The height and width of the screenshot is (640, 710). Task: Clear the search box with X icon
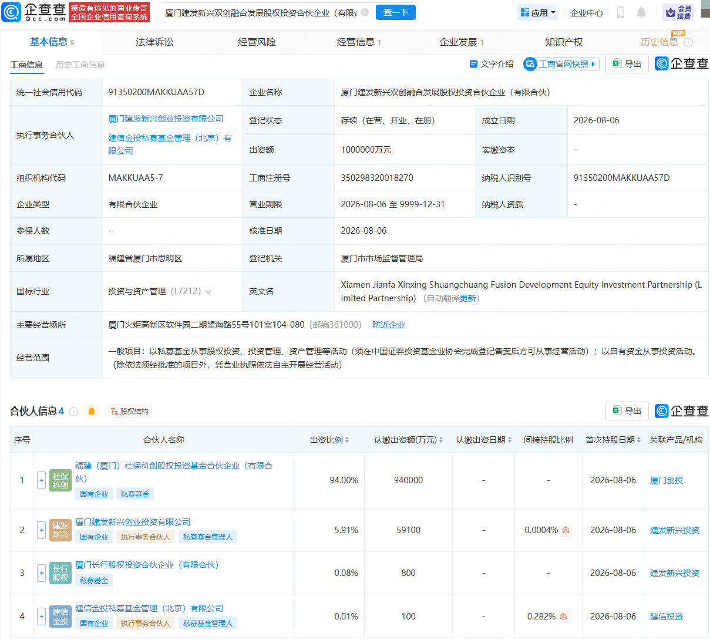(365, 12)
